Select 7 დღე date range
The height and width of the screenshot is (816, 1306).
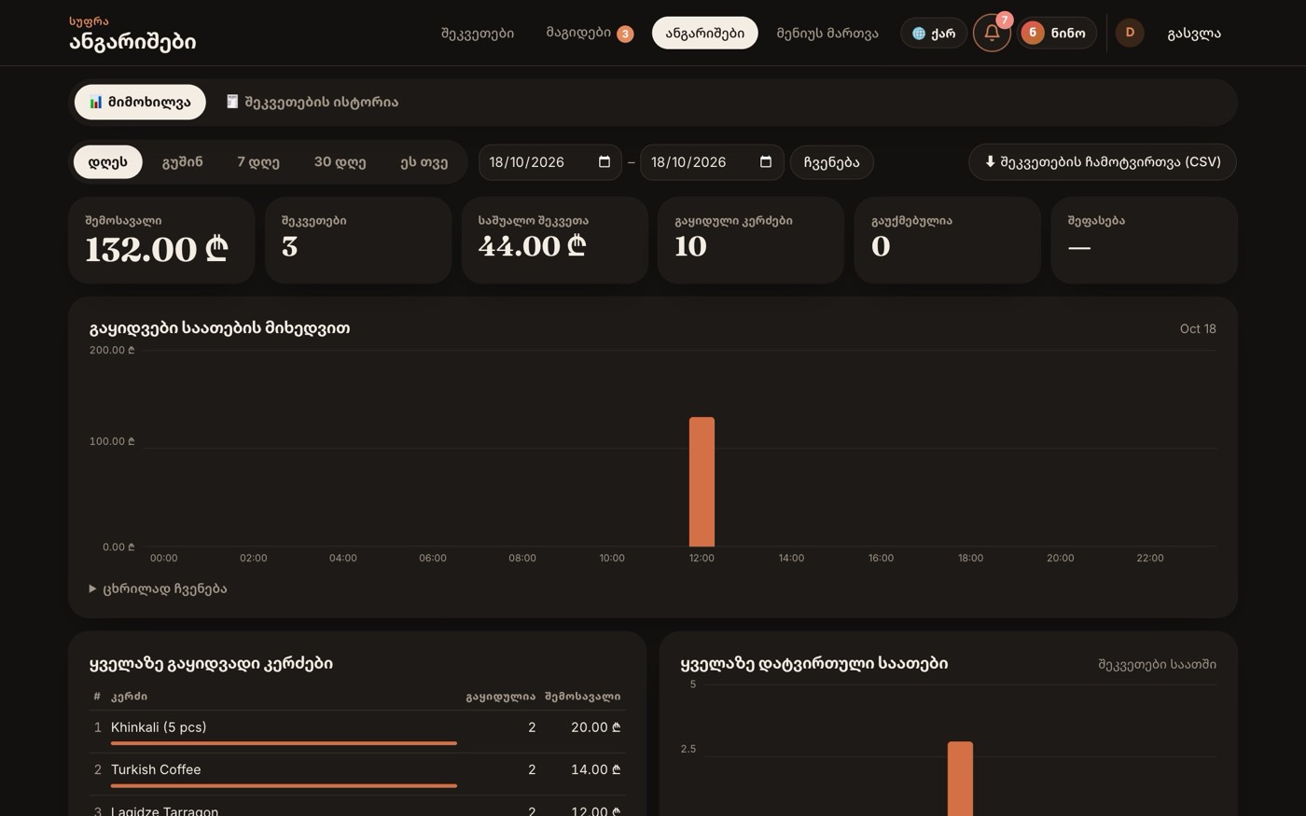(258, 162)
